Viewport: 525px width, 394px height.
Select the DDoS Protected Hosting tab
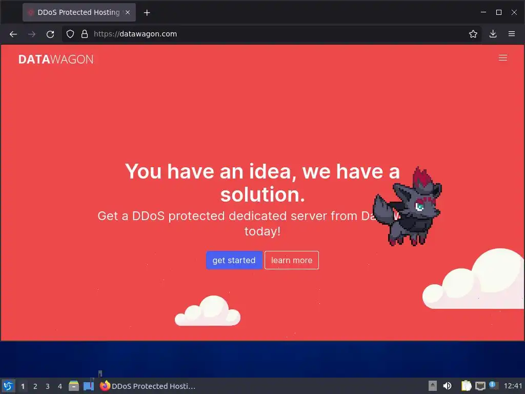click(x=79, y=12)
